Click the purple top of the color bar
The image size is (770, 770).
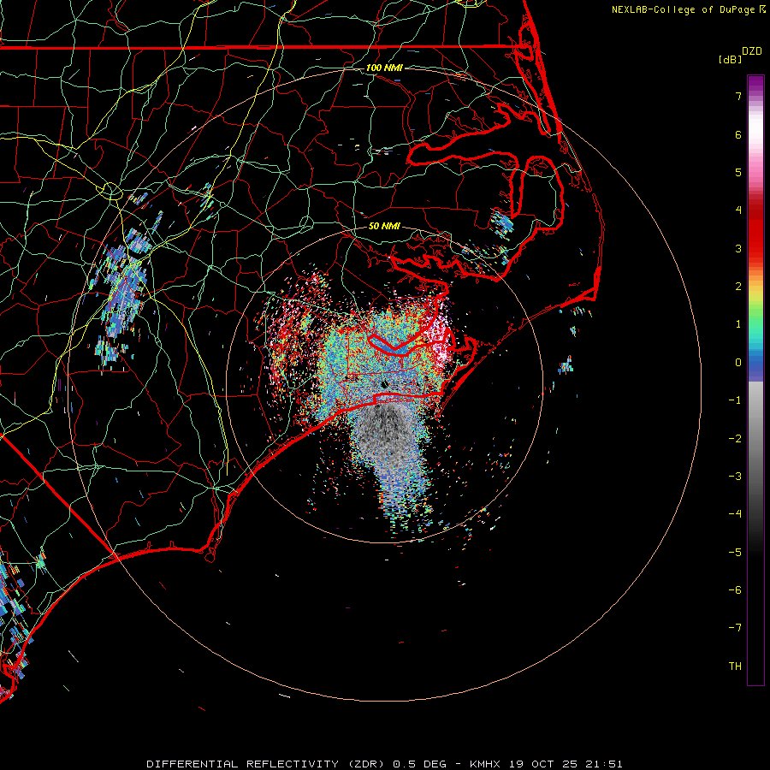[755, 85]
